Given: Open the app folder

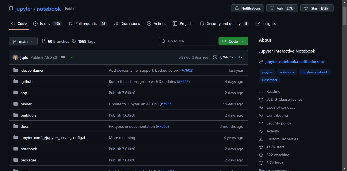Looking at the screenshot, I should tap(24, 93).
